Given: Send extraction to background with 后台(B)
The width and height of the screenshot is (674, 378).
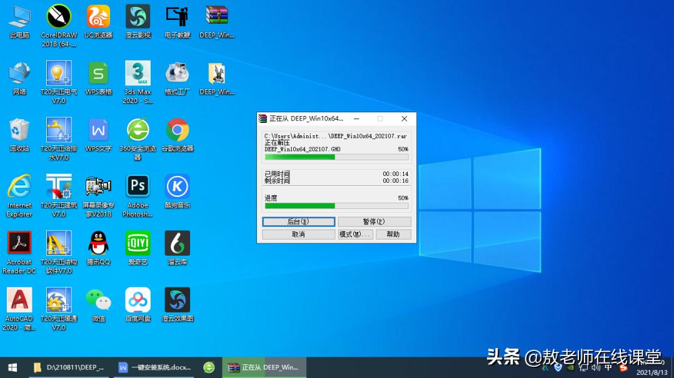Looking at the screenshot, I should [298, 221].
